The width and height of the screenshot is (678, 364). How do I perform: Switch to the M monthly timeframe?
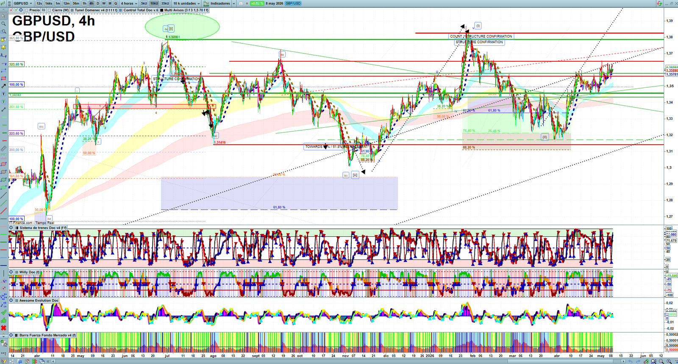(110, 3)
